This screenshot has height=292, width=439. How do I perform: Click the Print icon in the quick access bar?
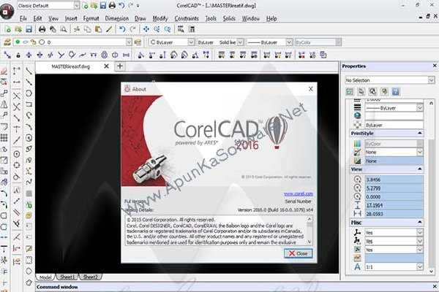pos(112,5)
